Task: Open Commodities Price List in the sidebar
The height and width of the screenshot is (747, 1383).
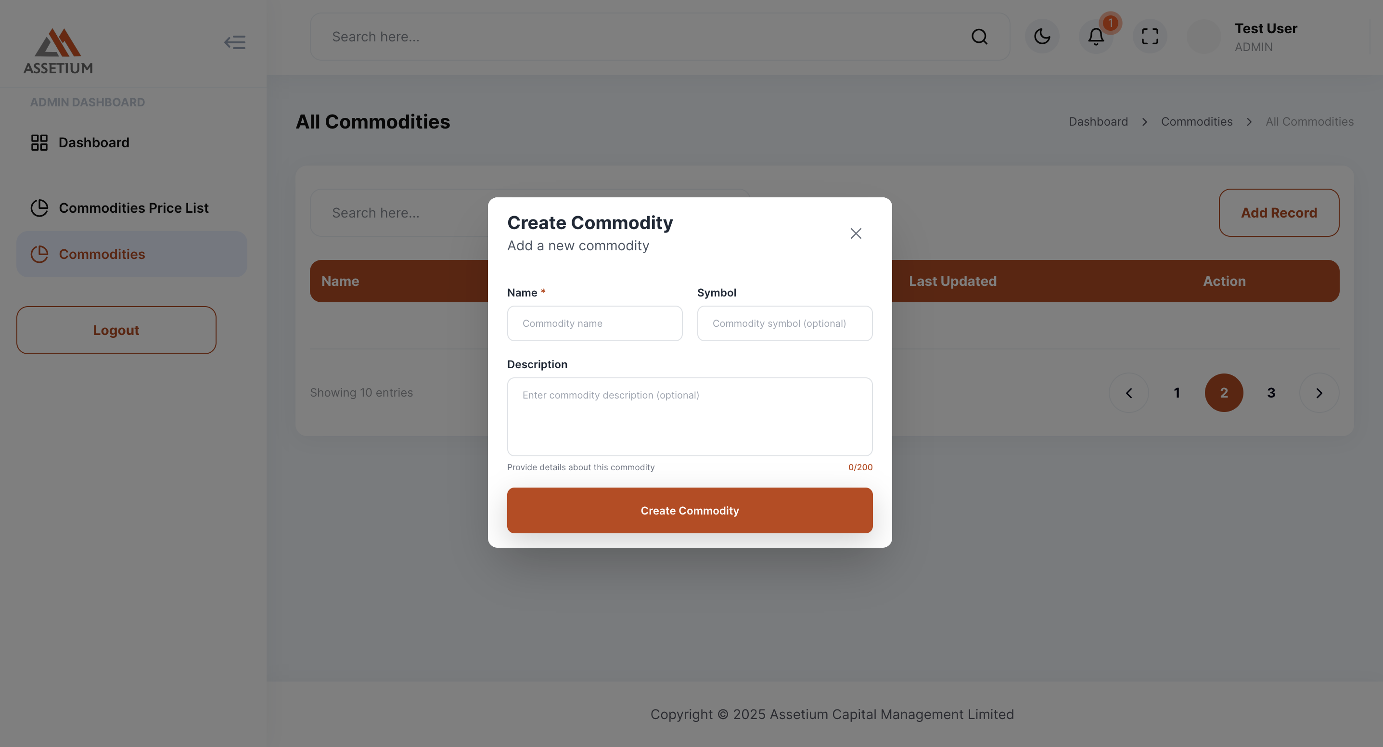Action: 133,208
